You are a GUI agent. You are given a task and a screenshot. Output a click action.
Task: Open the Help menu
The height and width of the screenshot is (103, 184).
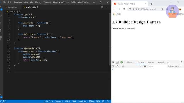click(55, 2)
